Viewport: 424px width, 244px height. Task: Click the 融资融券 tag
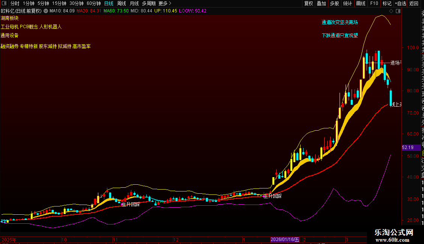(x=9, y=46)
